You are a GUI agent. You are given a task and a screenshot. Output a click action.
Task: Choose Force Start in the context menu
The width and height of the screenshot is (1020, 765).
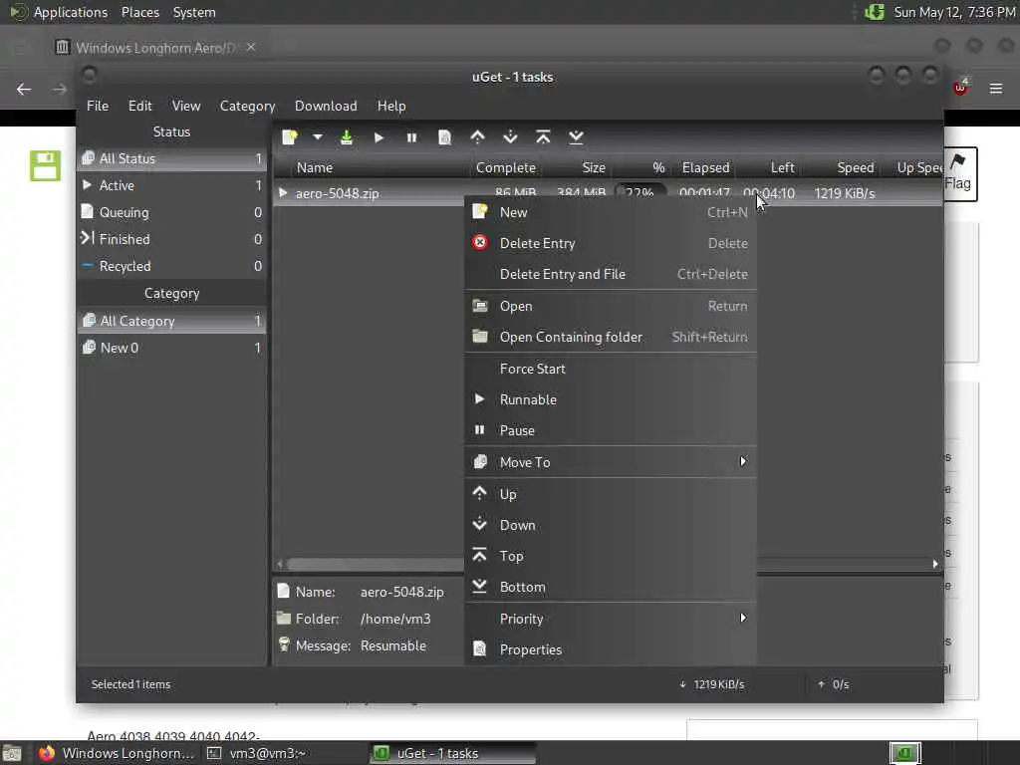click(x=611, y=369)
